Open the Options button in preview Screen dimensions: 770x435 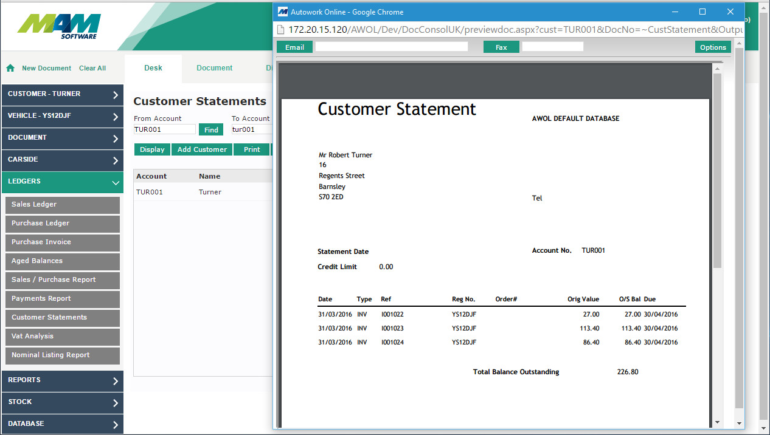point(713,47)
